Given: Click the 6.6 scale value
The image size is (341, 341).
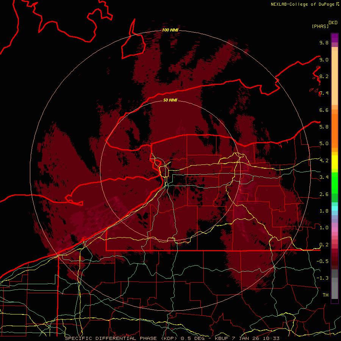Looking at the screenshot, I should pos(324,110).
